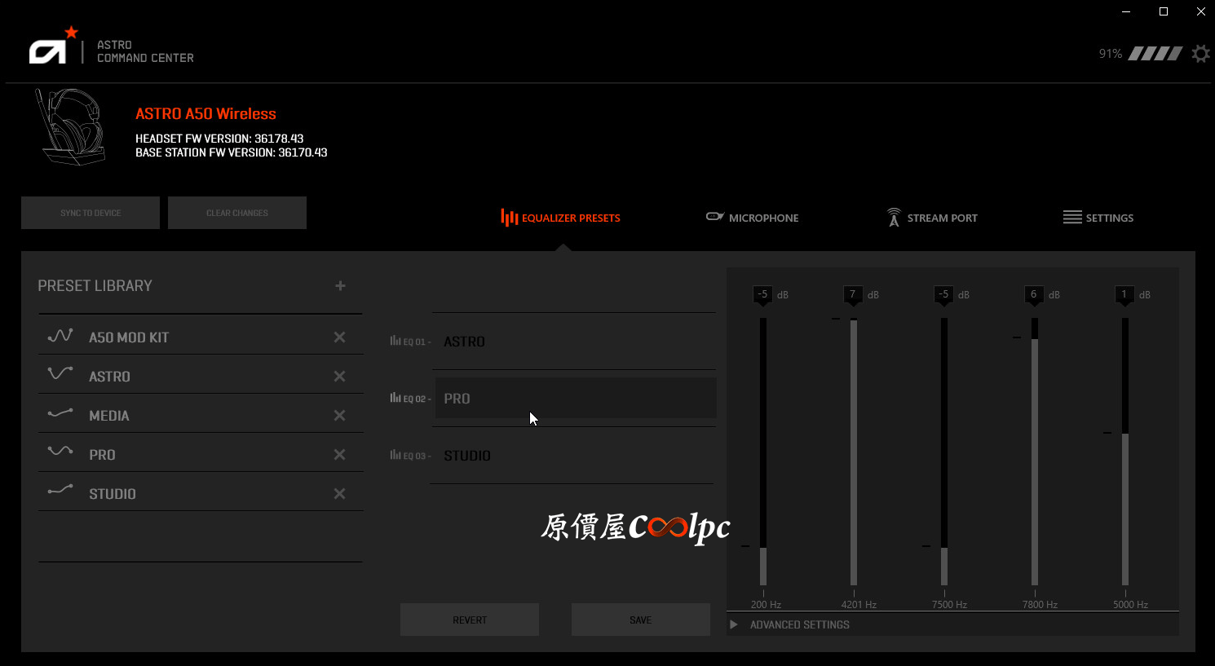
Task: Click the EQ 01 equalizer icon
Action: [x=395, y=341]
